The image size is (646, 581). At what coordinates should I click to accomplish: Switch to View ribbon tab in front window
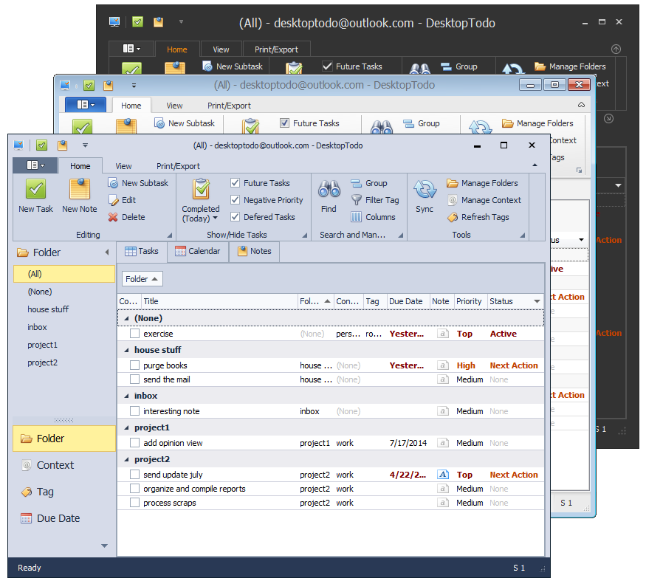123,166
